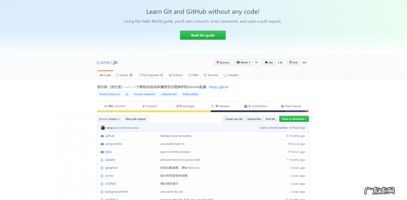The height and width of the screenshot is (200, 407).
Task: Open Clone or download dropdown
Action: (294, 119)
